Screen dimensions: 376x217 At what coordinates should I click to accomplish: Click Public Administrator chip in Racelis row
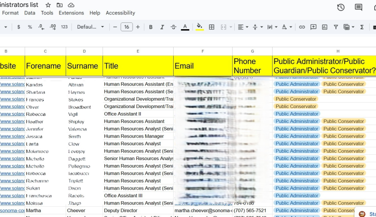(297, 196)
